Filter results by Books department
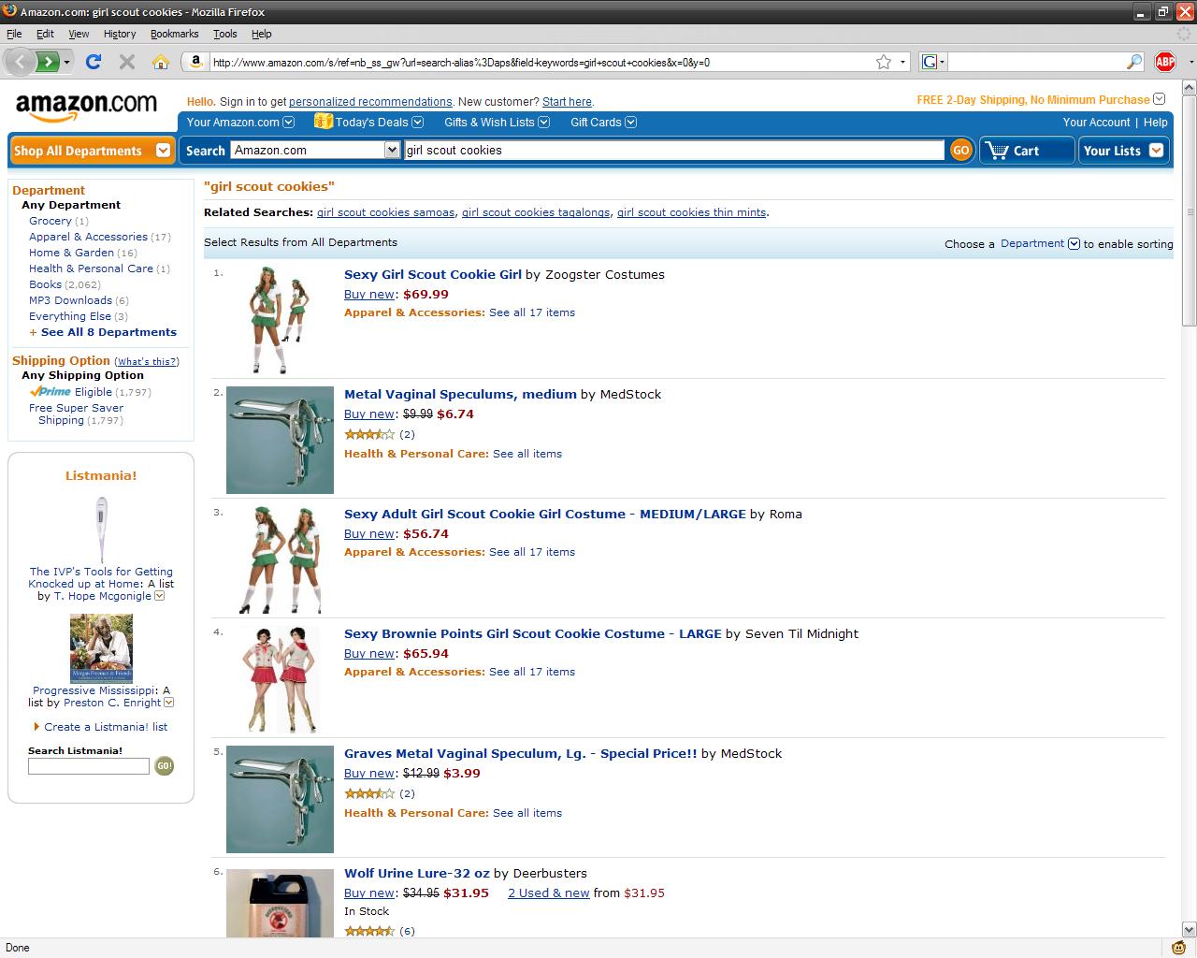This screenshot has width=1197, height=958. click(45, 284)
